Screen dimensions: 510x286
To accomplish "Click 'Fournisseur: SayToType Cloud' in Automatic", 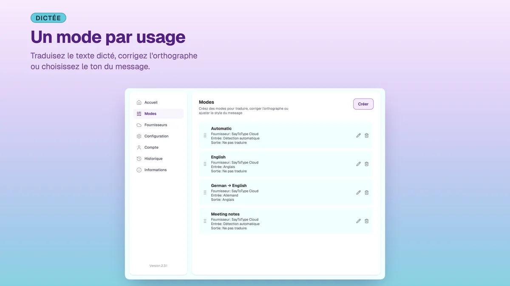I will pyautogui.click(x=235, y=134).
